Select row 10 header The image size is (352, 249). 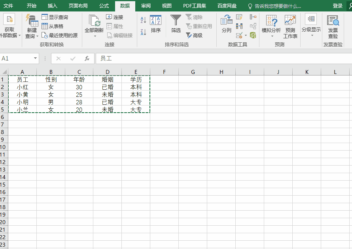click(4, 147)
